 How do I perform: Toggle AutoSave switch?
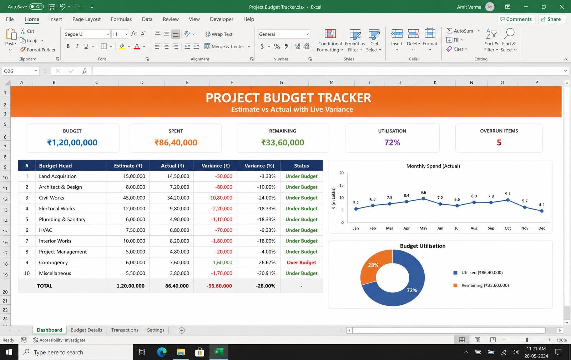(36, 6)
